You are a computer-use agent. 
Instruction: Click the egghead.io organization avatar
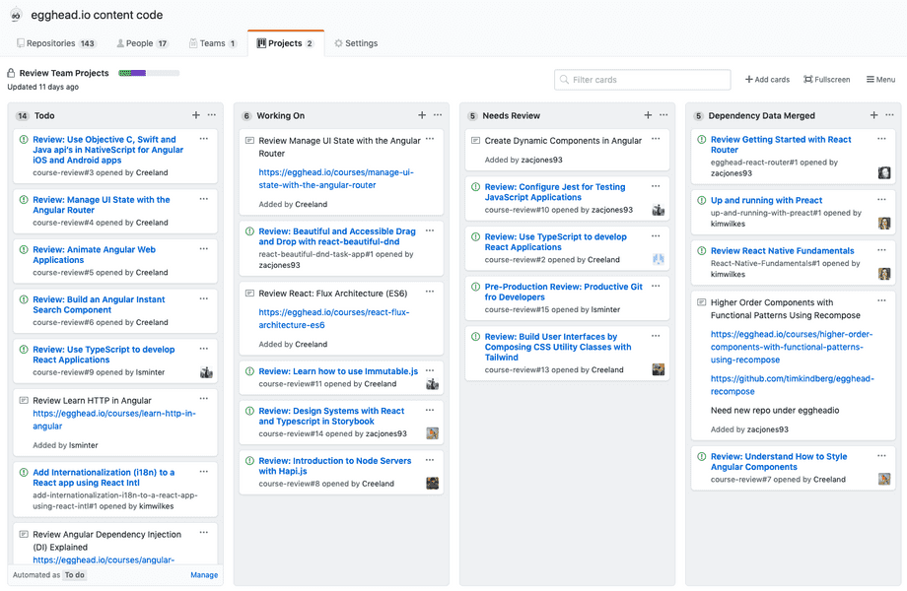(14, 15)
